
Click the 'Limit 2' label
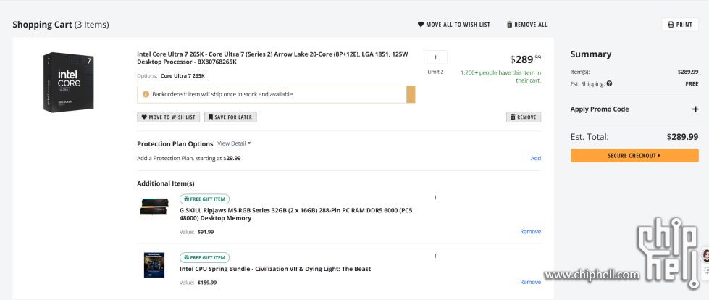point(435,72)
